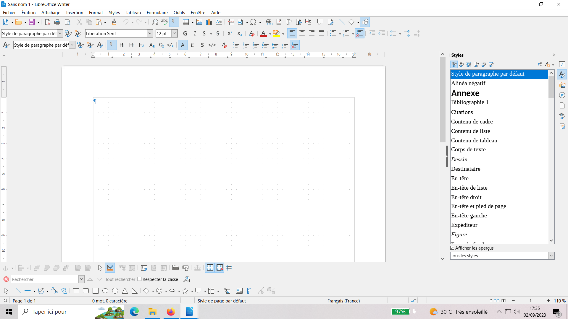The image size is (568, 319).
Task: Click the Print icon in toolbar
Action: click(57, 22)
